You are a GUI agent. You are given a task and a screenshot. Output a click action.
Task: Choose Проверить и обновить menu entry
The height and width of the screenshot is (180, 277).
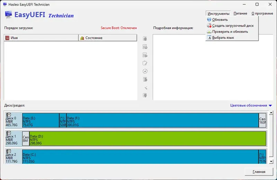(x=232, y=31)
